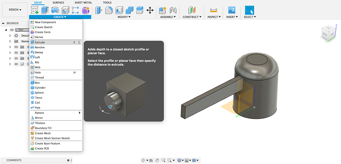Click the Offset Plane construct icon
This screenshot has width=341, height=164.
(192, 10)
